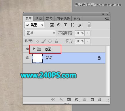Switch to the 动作 tab

tap(77, 19)
